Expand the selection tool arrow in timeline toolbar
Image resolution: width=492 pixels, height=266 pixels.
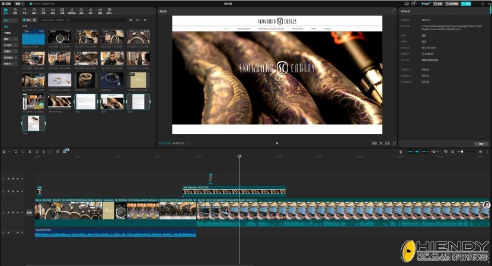click(8, 152)
